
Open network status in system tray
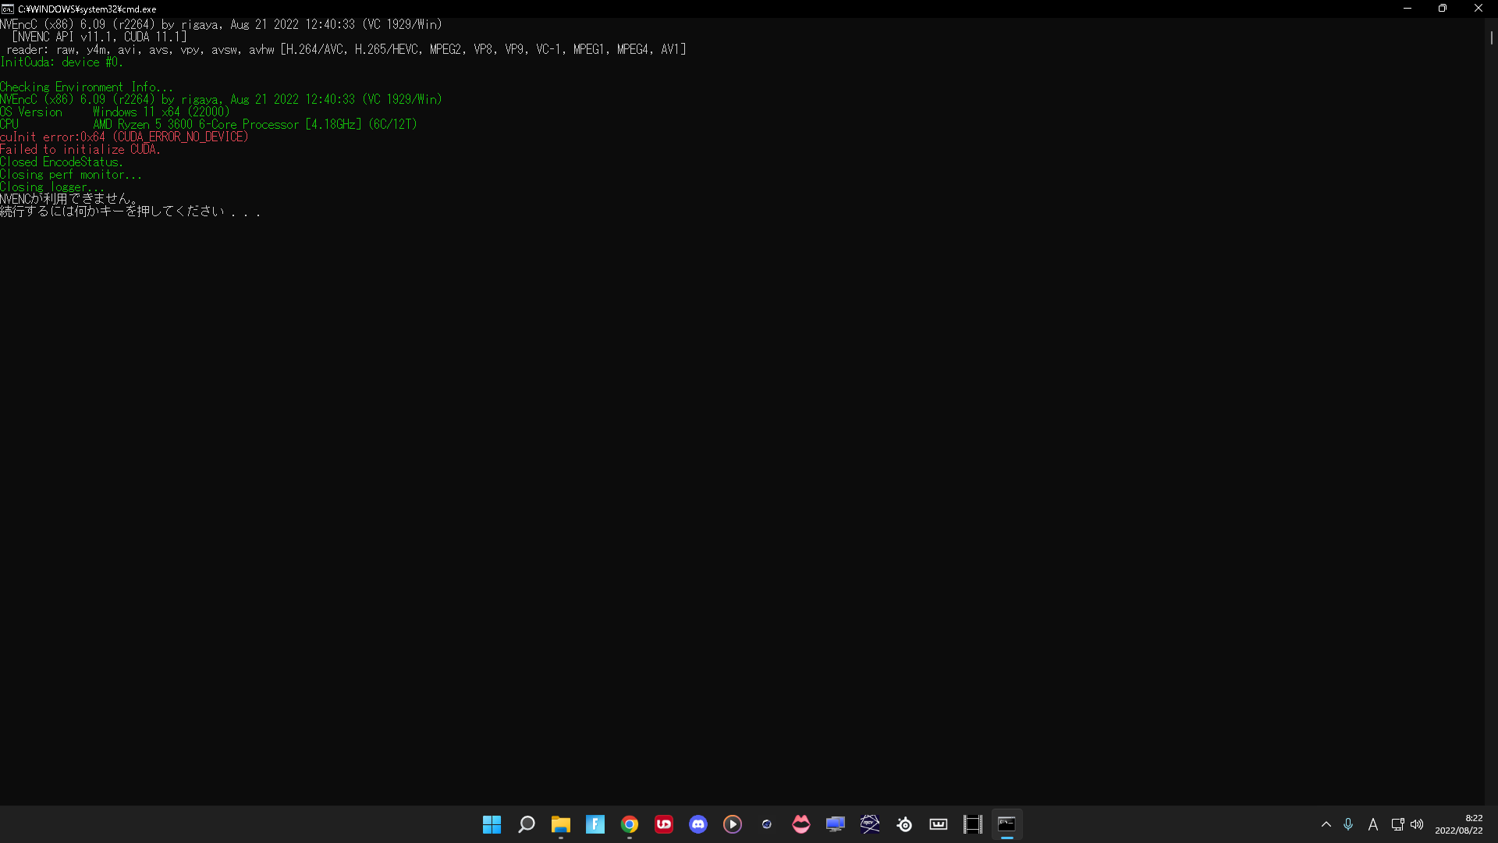tap(1397, 824)
